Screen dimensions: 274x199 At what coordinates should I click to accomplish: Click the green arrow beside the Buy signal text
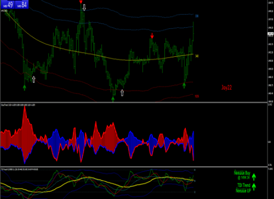pos(254,177)
